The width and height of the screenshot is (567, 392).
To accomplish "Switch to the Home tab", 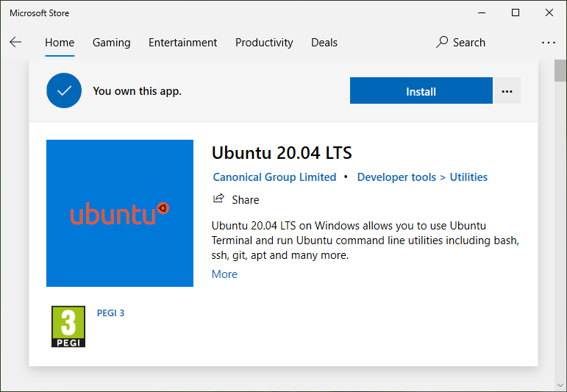I will [60, 43].
